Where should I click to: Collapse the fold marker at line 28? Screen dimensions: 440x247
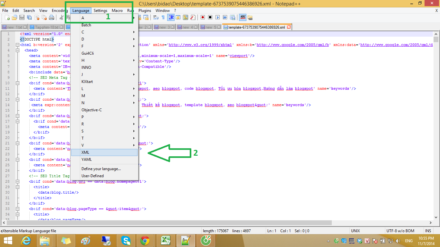[x=17, y=181]
